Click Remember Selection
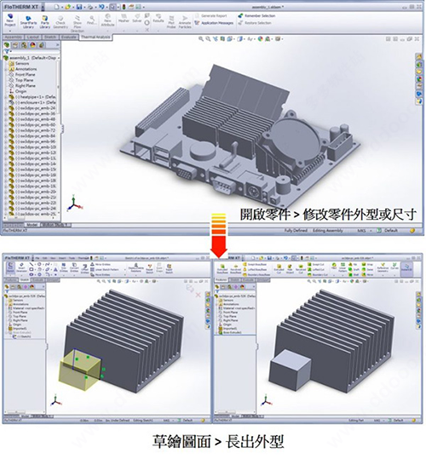The height and width of the screenshot is (459, 426). (x=256, y=15)
